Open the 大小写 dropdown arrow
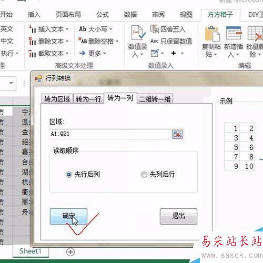Viewport: 263px width, 263px height. coord(110,29)
